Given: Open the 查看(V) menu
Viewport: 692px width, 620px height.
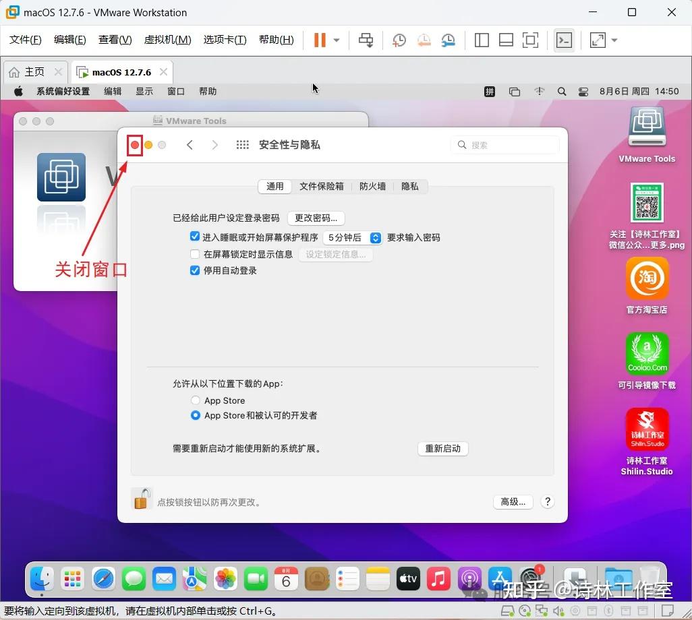Looking at the screenshot, I should 115,40.
